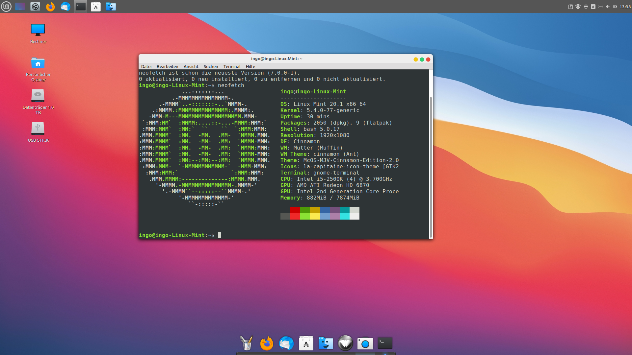Screen dimensions: 632x355
Task: Launch the software store bag in dock
Action: tap(306, 343)
